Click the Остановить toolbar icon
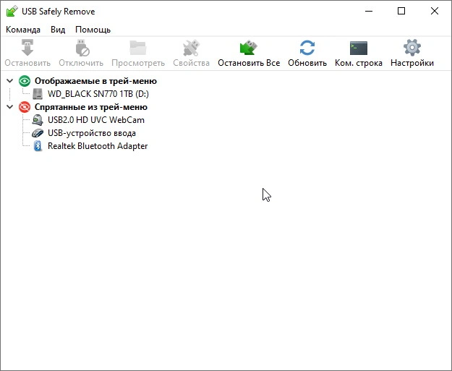452x371 pixels. [x=27, y=48]
